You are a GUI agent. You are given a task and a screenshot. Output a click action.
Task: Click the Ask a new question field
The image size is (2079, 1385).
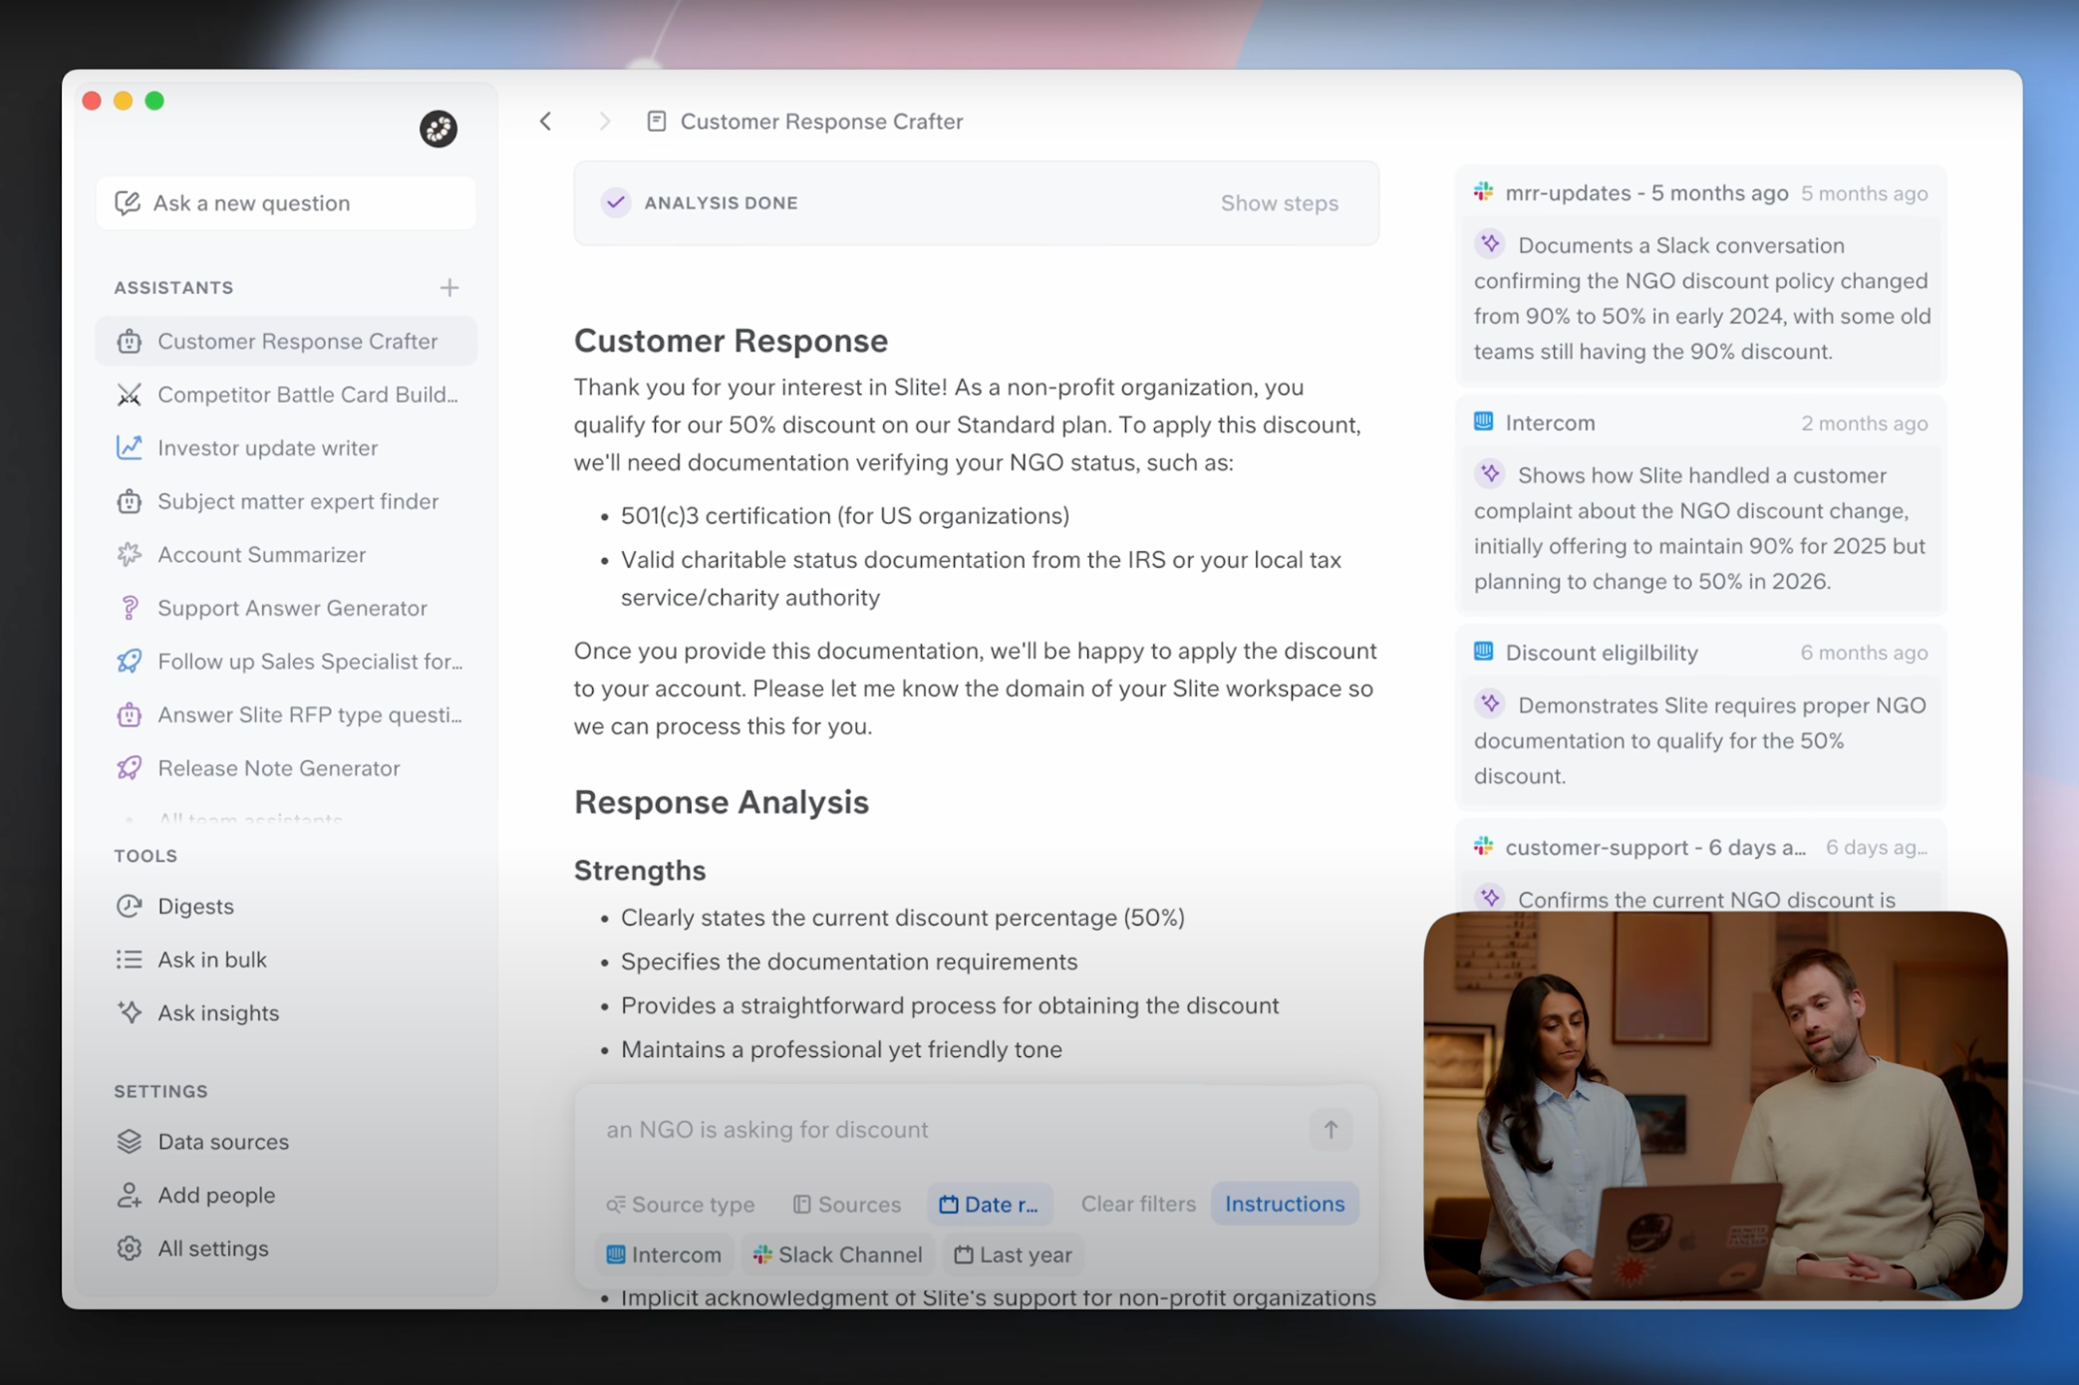point(286,203)
